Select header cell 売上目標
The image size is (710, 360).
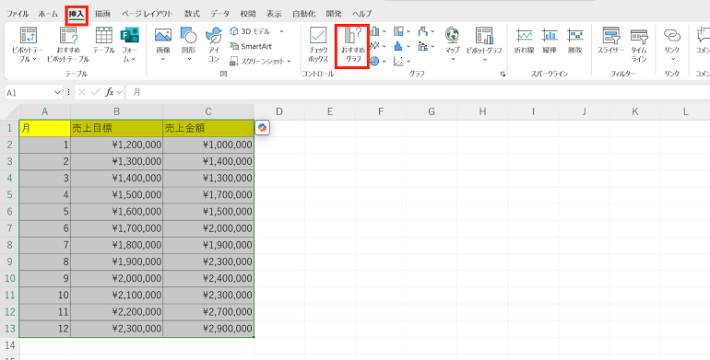coord(117,128)
